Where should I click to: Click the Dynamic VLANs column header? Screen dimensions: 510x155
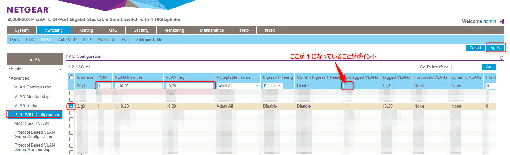pos(466,77)
